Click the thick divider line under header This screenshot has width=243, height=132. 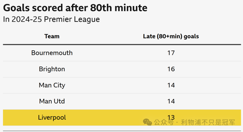(121, 45)
